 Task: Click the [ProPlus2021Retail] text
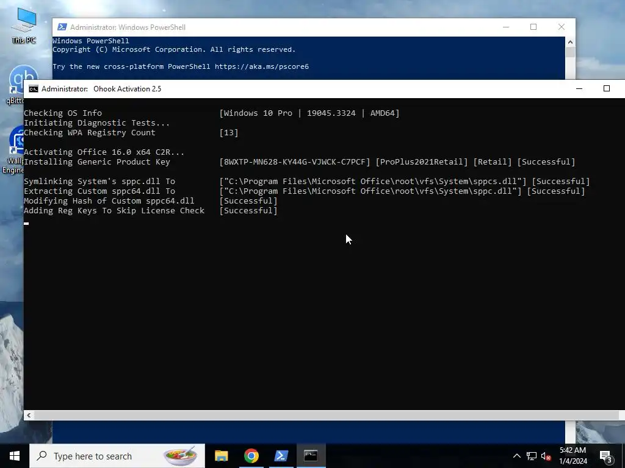422,162
